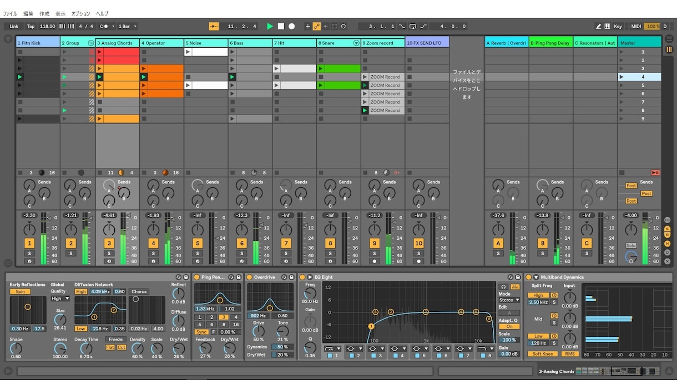Click the Back to Arrangement orange button
677x380 pixels.
point(655,173)
